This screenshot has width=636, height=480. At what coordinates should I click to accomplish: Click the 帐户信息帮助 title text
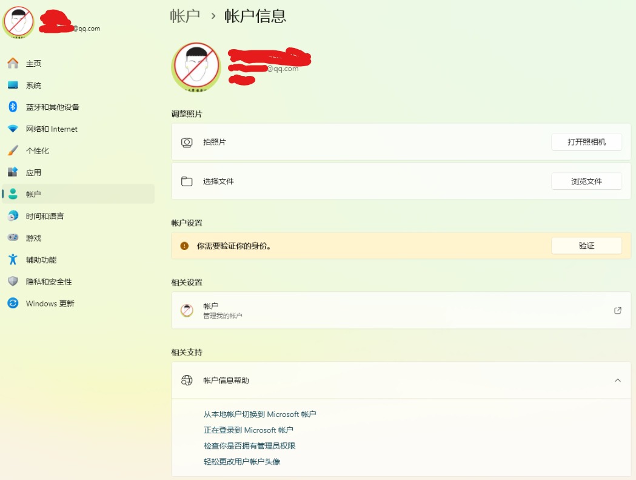tap(226, 380)
